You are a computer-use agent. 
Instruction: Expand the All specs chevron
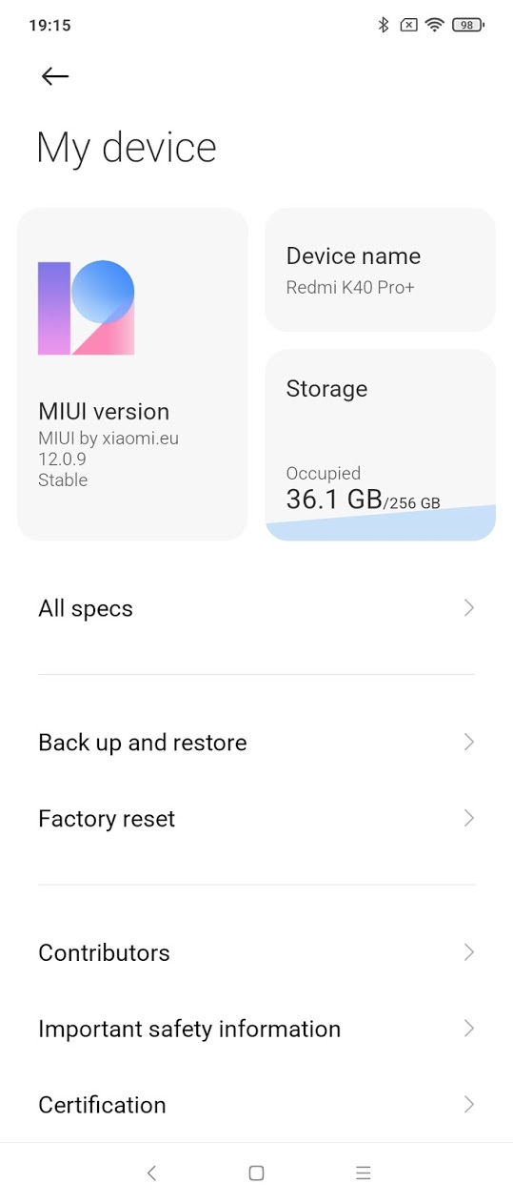tap(468, 608)
